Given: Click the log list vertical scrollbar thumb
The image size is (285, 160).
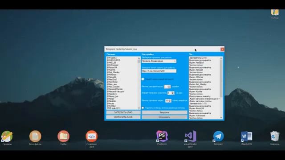Looking at the screenshot, I should pos(221,78).
